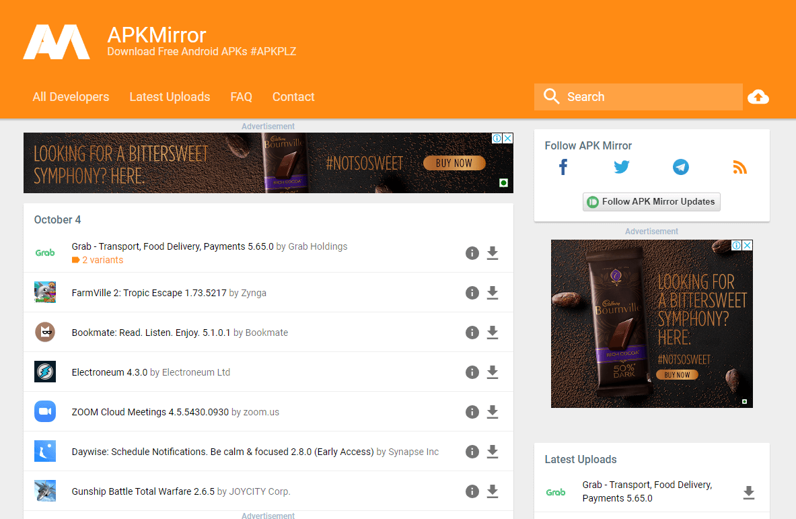Open AdChoices info on top banner
Screen dimensions: 796x519
pyautogui.click(x=497, y=138)
